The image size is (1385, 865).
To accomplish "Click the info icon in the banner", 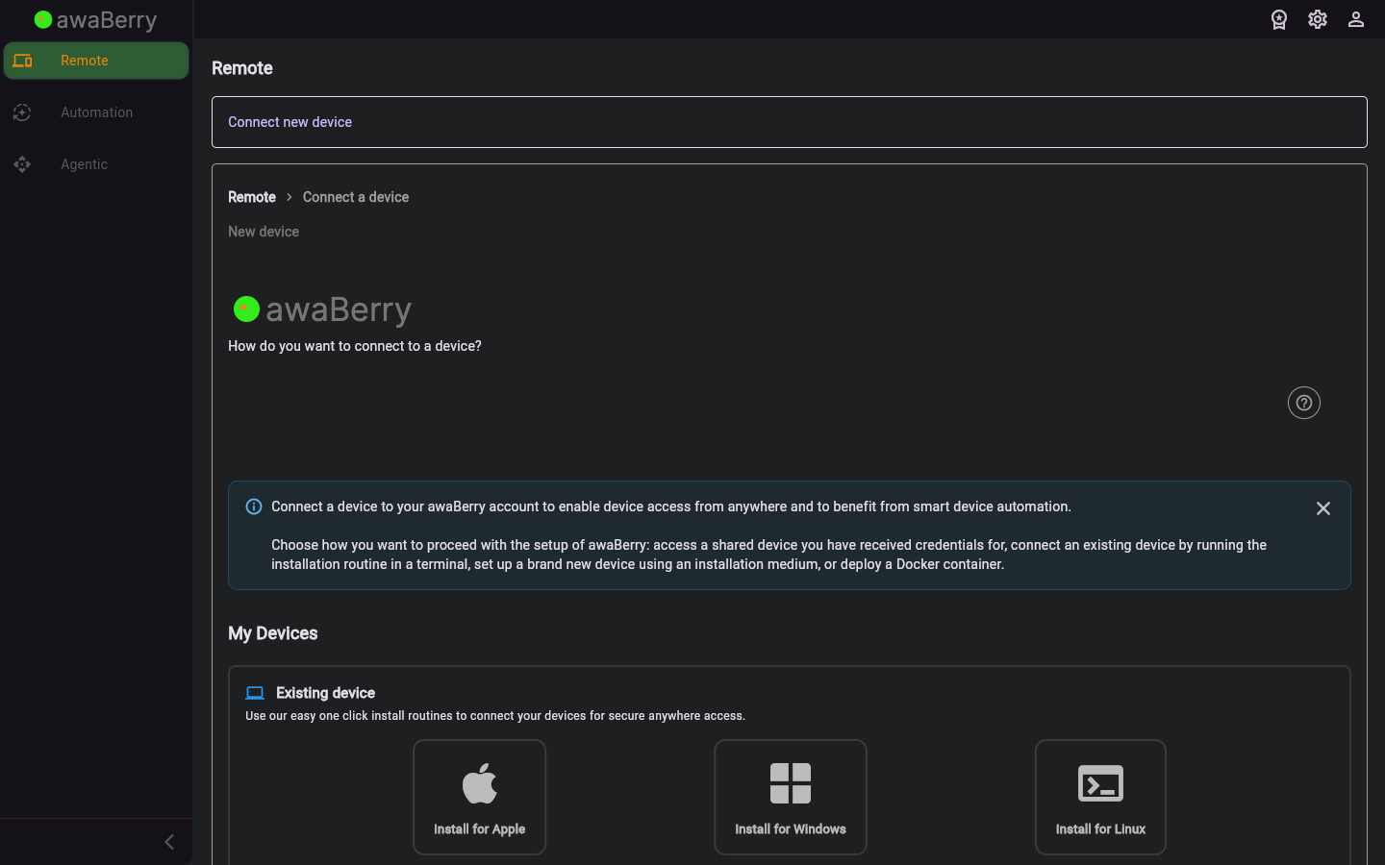I will pos(254,507).
